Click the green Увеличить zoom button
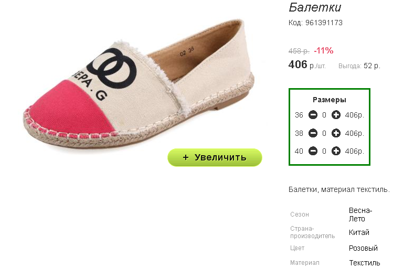Viewport: 414px width, 268px height. tap(215, 157)
